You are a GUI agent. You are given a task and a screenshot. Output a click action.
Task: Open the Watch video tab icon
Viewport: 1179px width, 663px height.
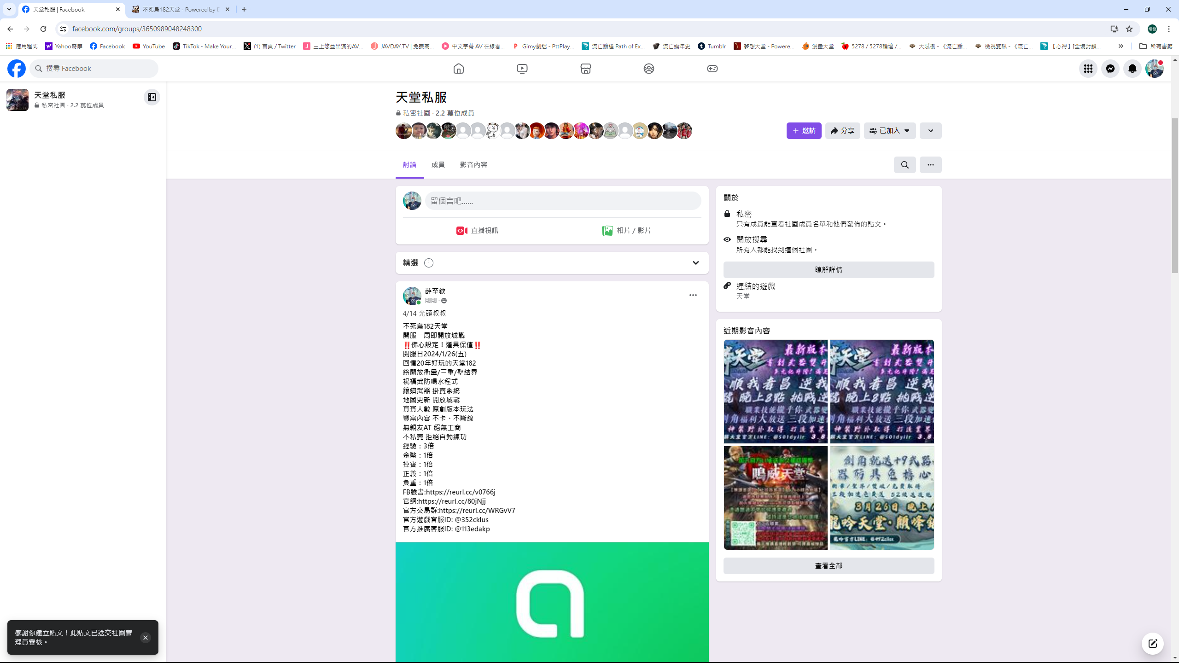(522, 69)
